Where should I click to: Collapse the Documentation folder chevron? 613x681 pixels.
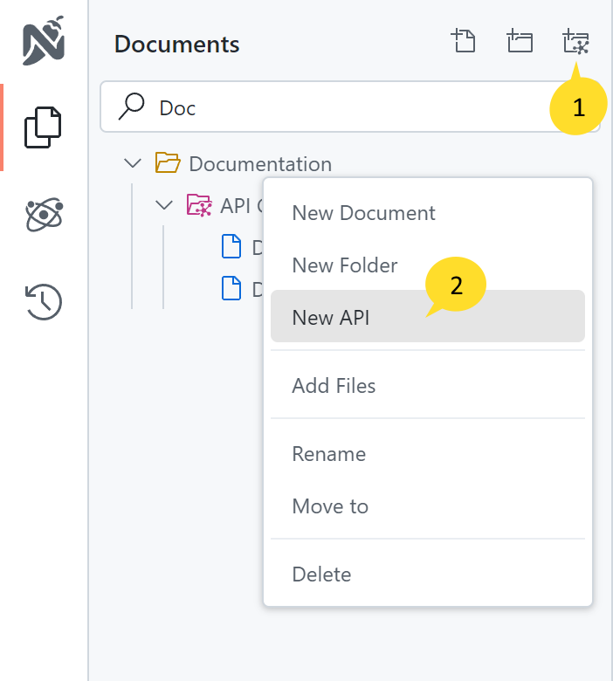click(133, 163)
